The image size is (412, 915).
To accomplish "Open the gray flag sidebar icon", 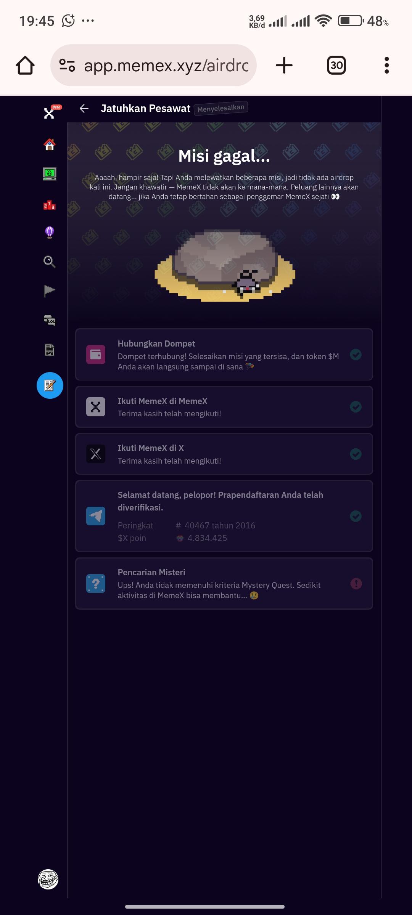I will pos(50,291).
